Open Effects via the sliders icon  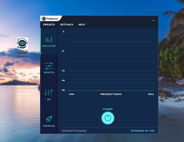coord(49,66)
